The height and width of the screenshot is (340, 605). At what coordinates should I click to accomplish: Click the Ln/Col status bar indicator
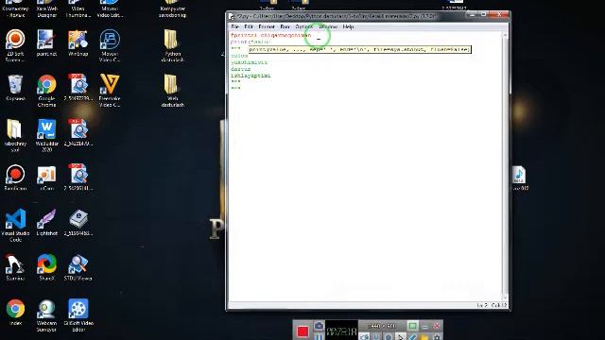(492, 305)
